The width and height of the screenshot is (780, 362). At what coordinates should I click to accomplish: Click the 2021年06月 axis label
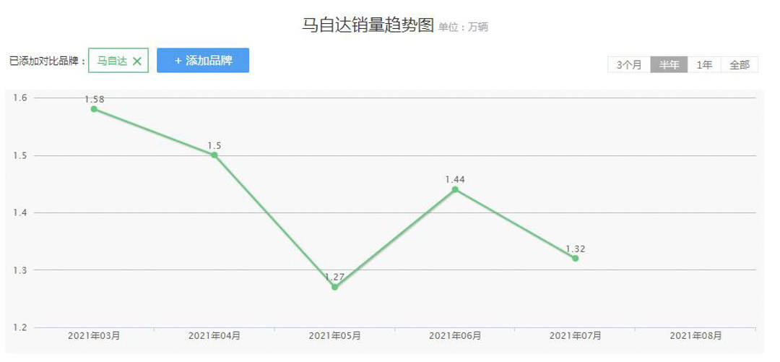455,335
